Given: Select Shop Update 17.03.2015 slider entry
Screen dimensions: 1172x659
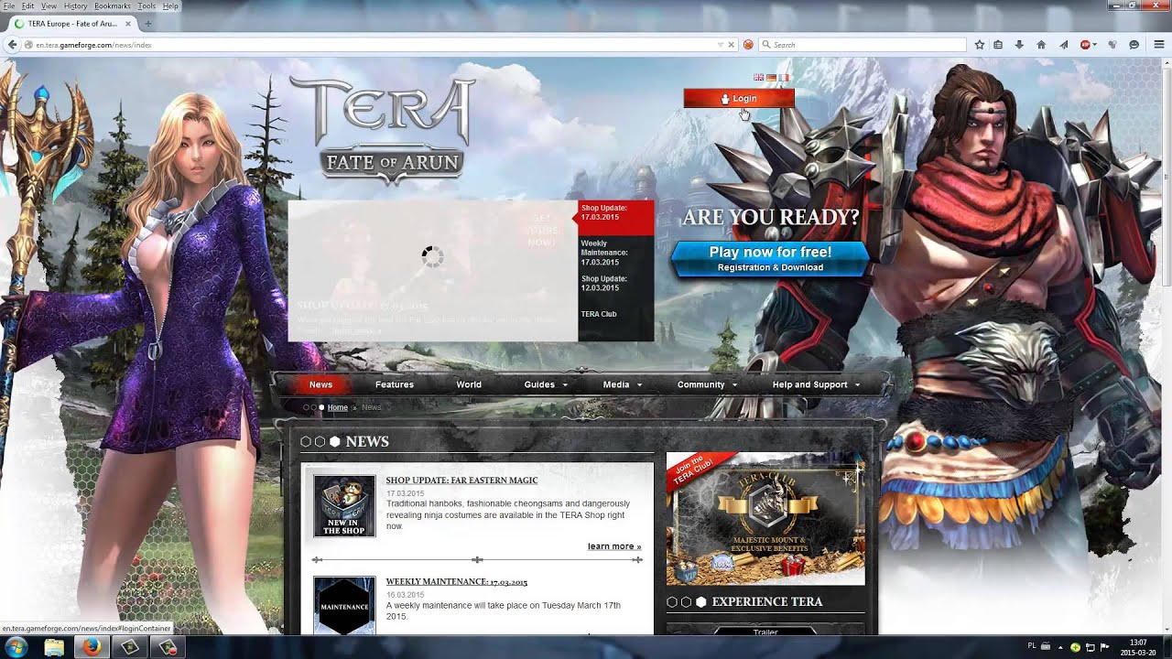Looking at the screenshot, I should [615, 217].
